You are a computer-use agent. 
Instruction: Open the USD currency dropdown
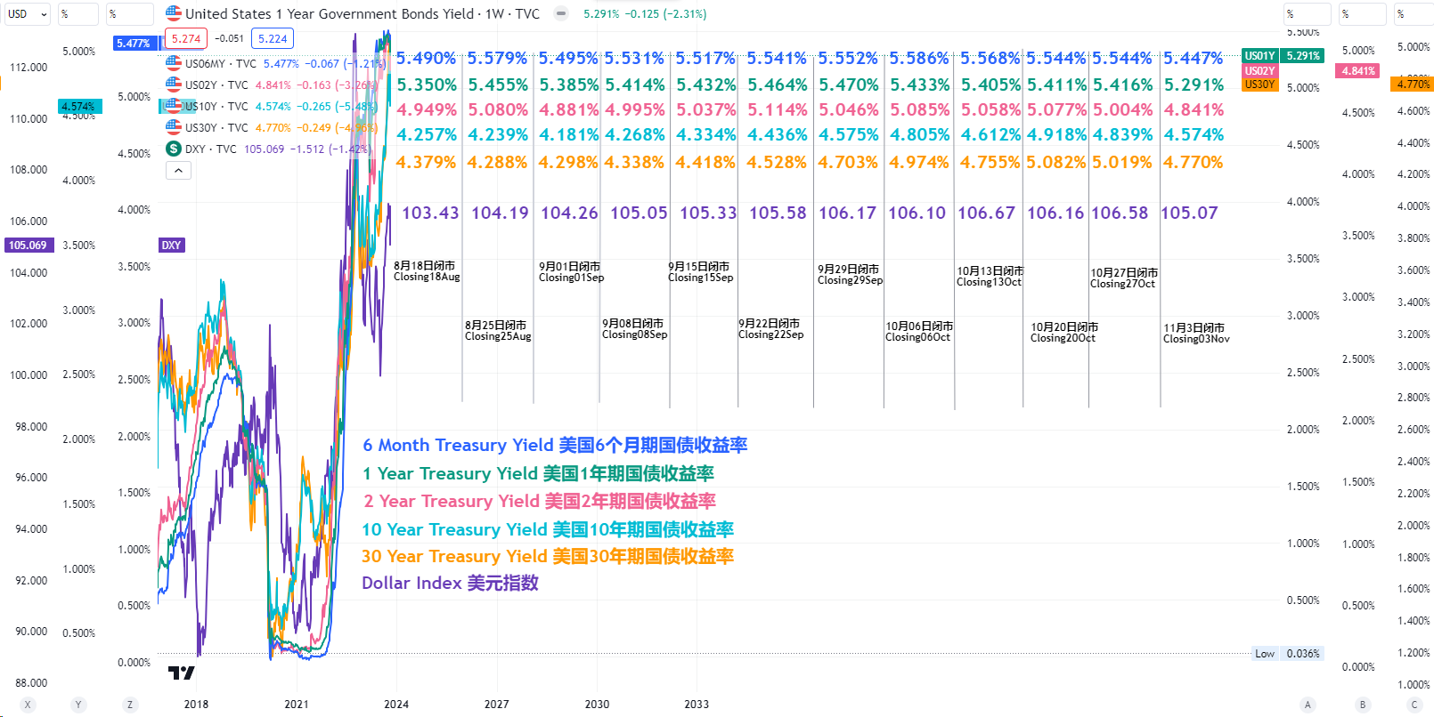pyautogui.click(x=28, y=14)
